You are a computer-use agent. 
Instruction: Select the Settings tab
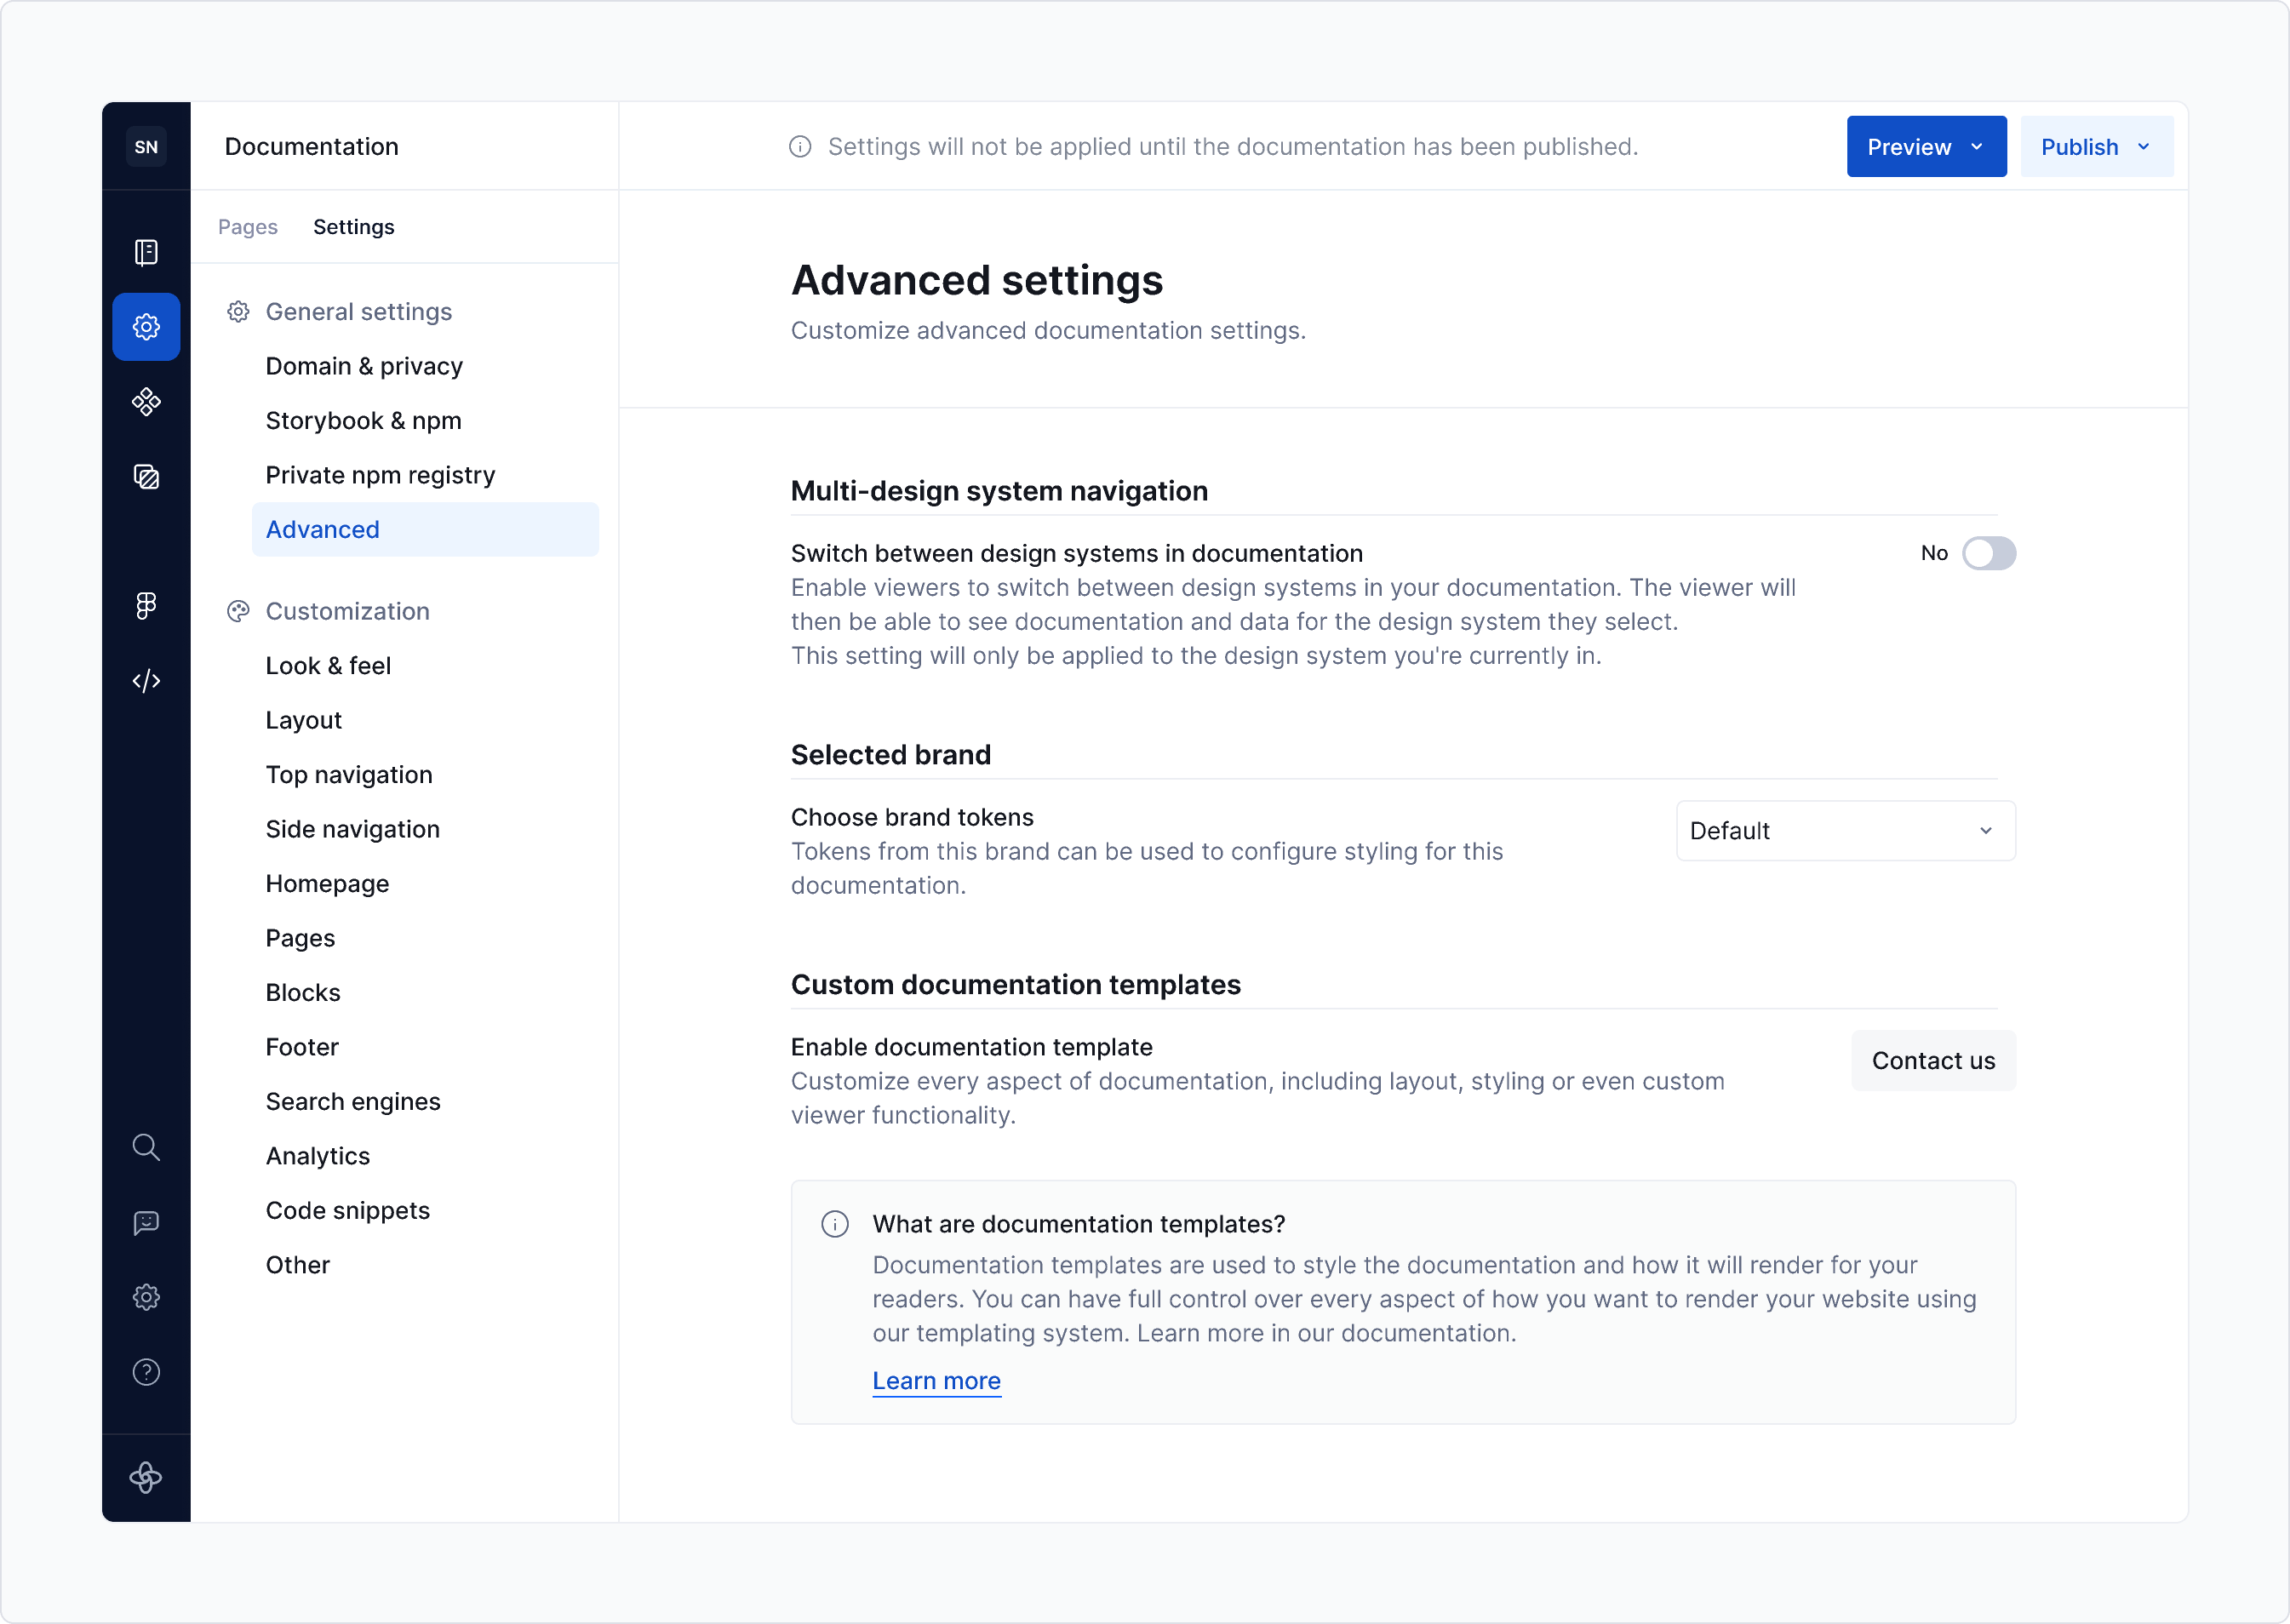pyautogui.click(x=353, y=226)
